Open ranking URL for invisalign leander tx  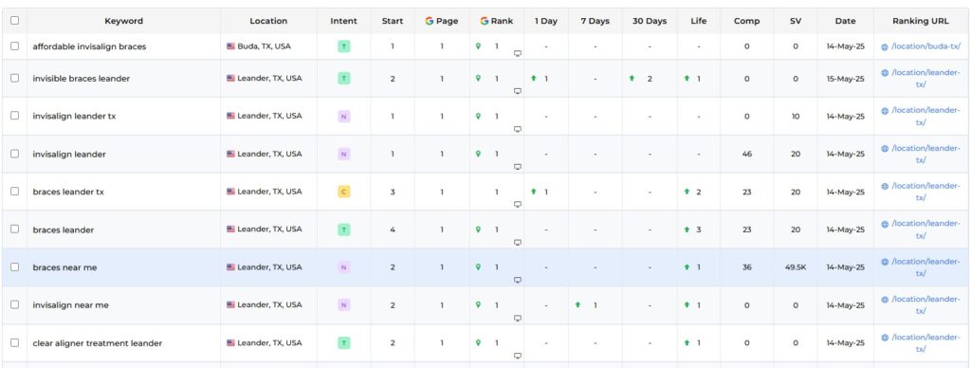[925, 117]
